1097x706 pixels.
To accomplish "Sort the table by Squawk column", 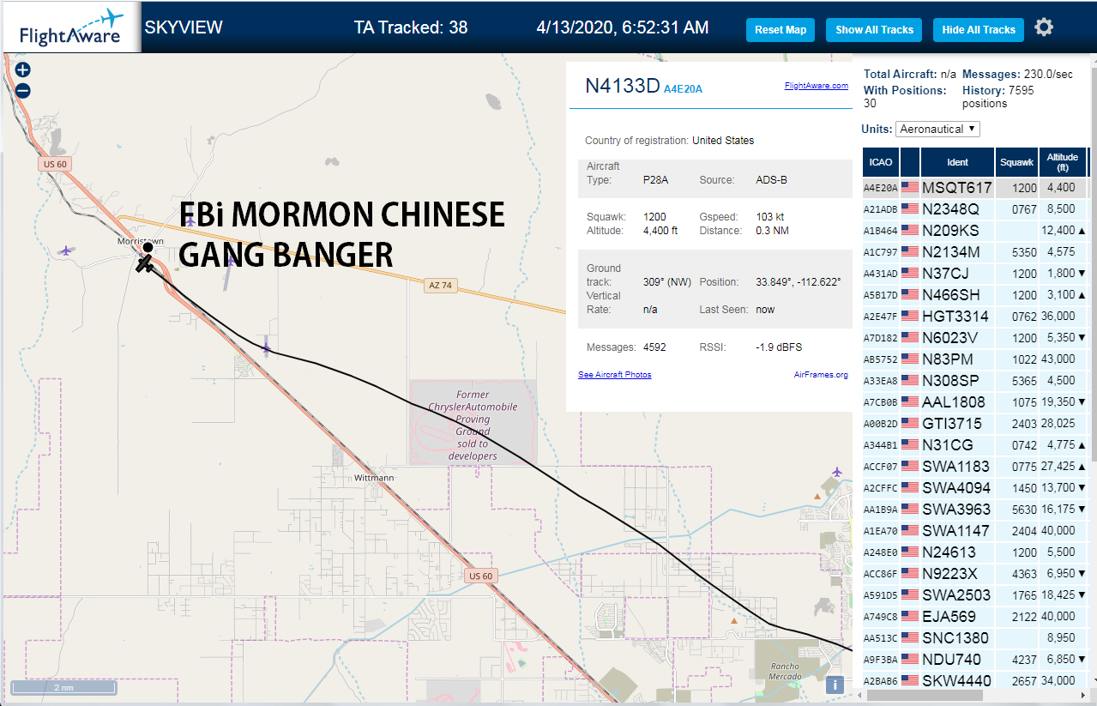I will click(x=1017, y=162).
